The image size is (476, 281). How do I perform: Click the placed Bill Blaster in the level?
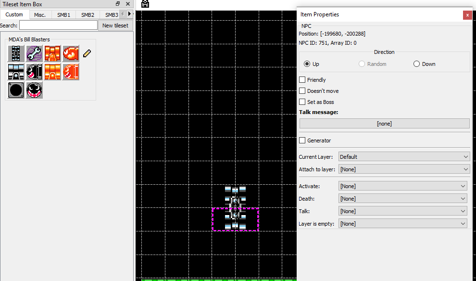point(235,208)
